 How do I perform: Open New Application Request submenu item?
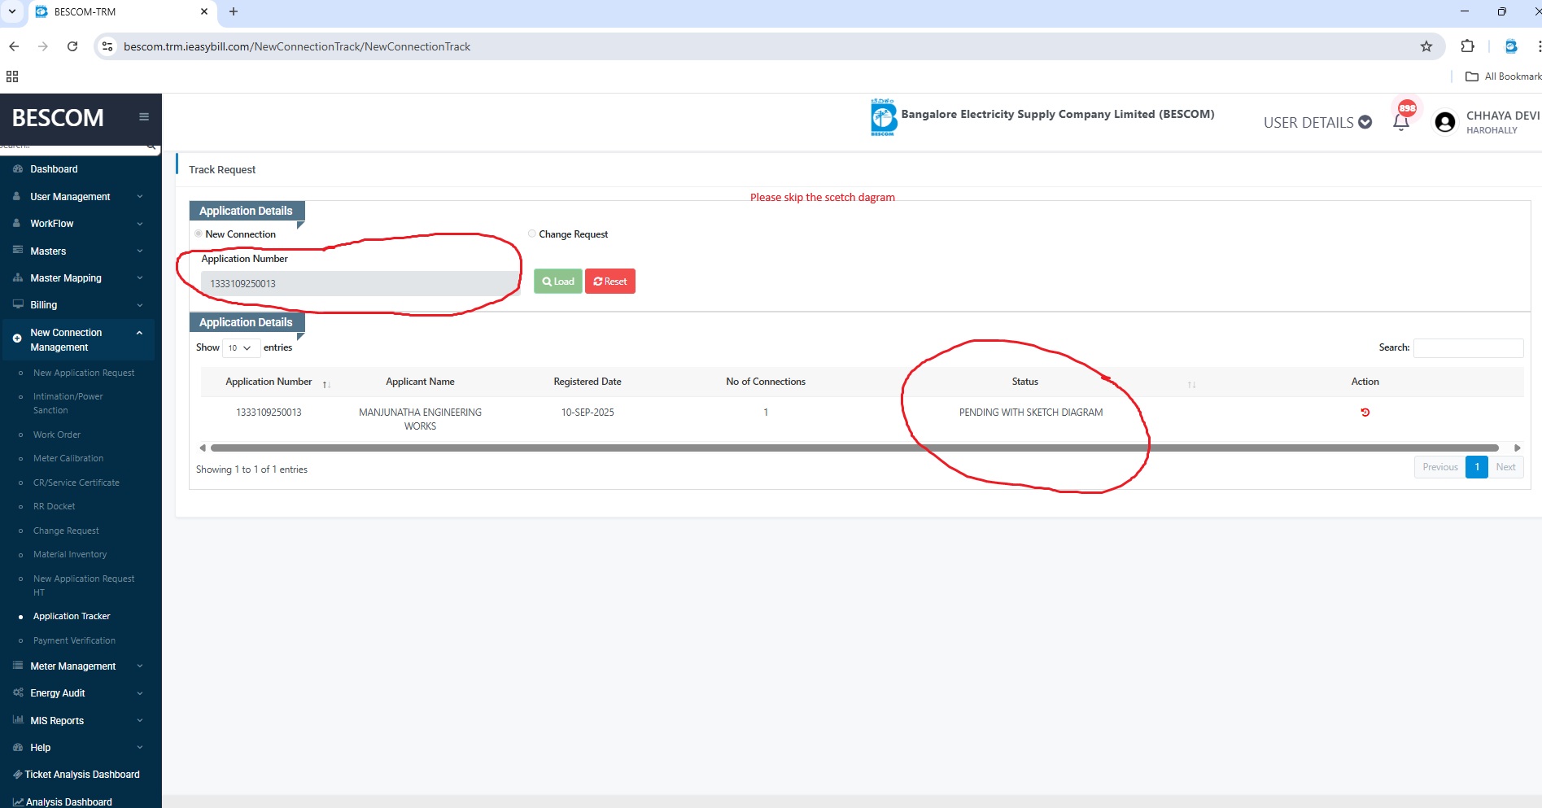[x=84, y=373]
